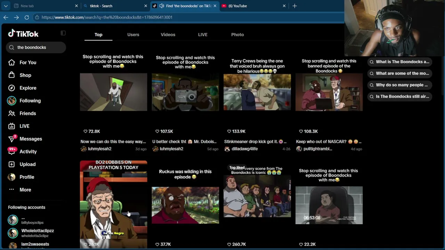Switch to the Users tab
Screen dimensions: 445x250
(x=133, y=35)
